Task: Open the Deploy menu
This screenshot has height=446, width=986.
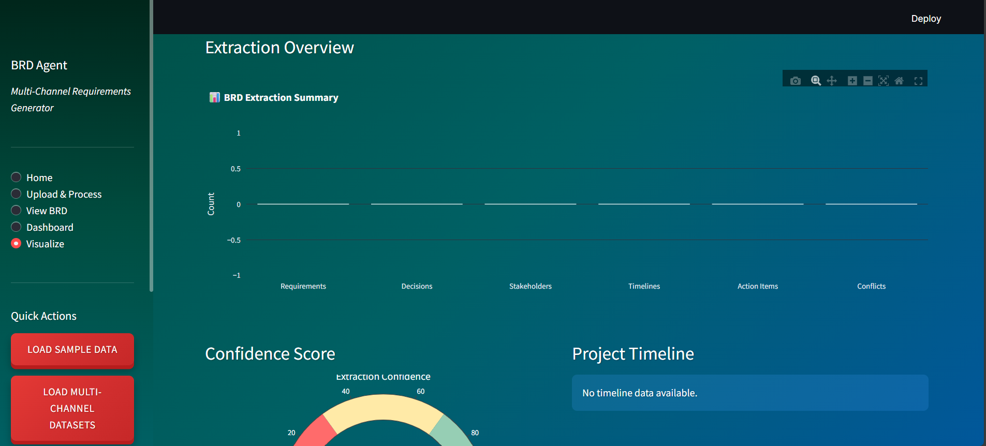Action: 925,19
